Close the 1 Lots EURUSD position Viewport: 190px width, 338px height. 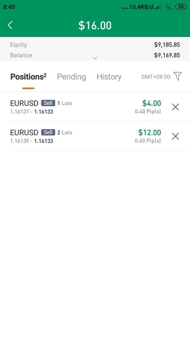point(175,107)
